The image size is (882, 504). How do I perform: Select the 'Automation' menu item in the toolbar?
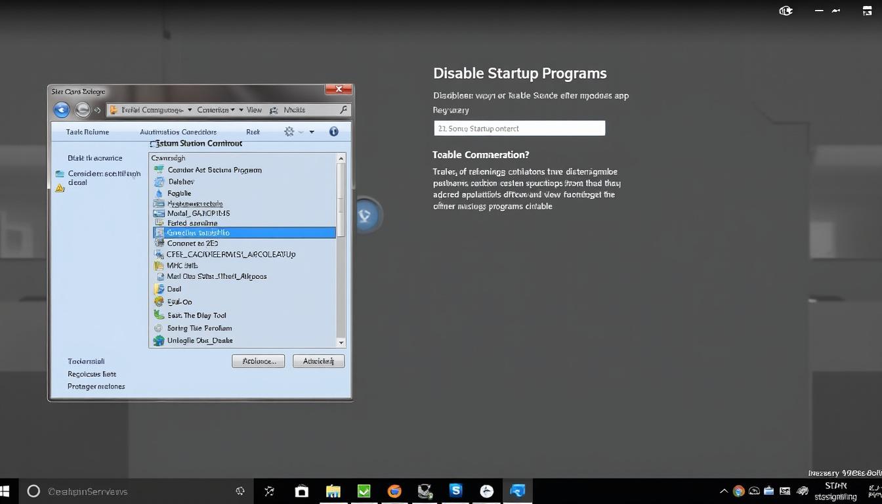tap(178, 131)
